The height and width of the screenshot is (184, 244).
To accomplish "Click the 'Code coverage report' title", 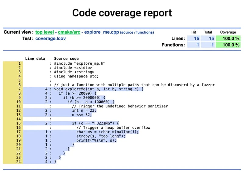I will pos(122,13).
